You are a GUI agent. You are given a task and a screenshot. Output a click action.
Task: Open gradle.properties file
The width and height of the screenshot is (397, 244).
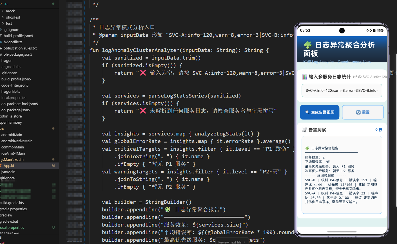(13, 209)
